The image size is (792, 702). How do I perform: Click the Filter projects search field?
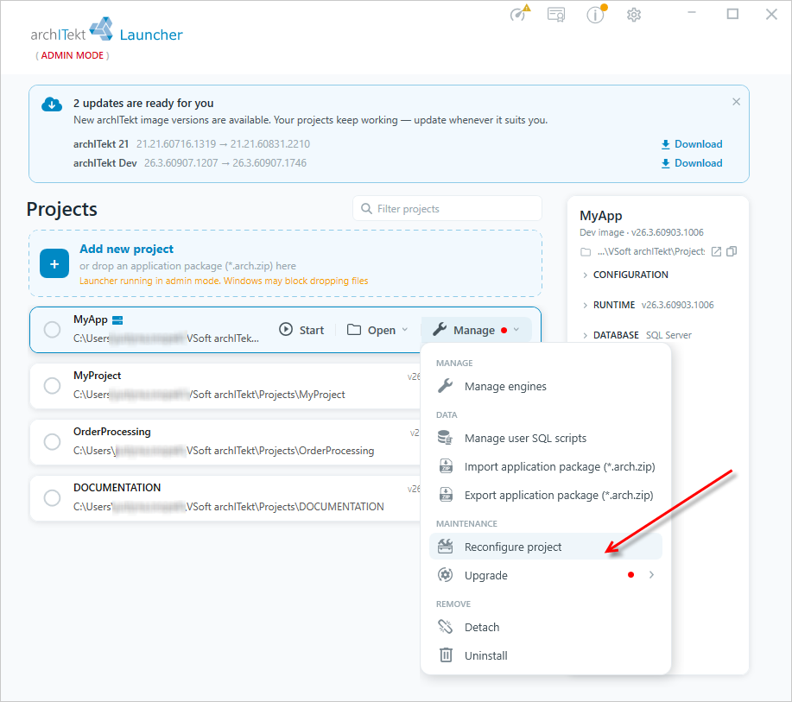point(447,209)
